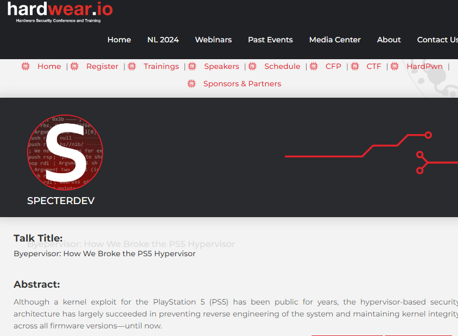The height and width of the screenshot is (336, 458).
Task: Open the Contact Us page
Action: click(437, 40)
